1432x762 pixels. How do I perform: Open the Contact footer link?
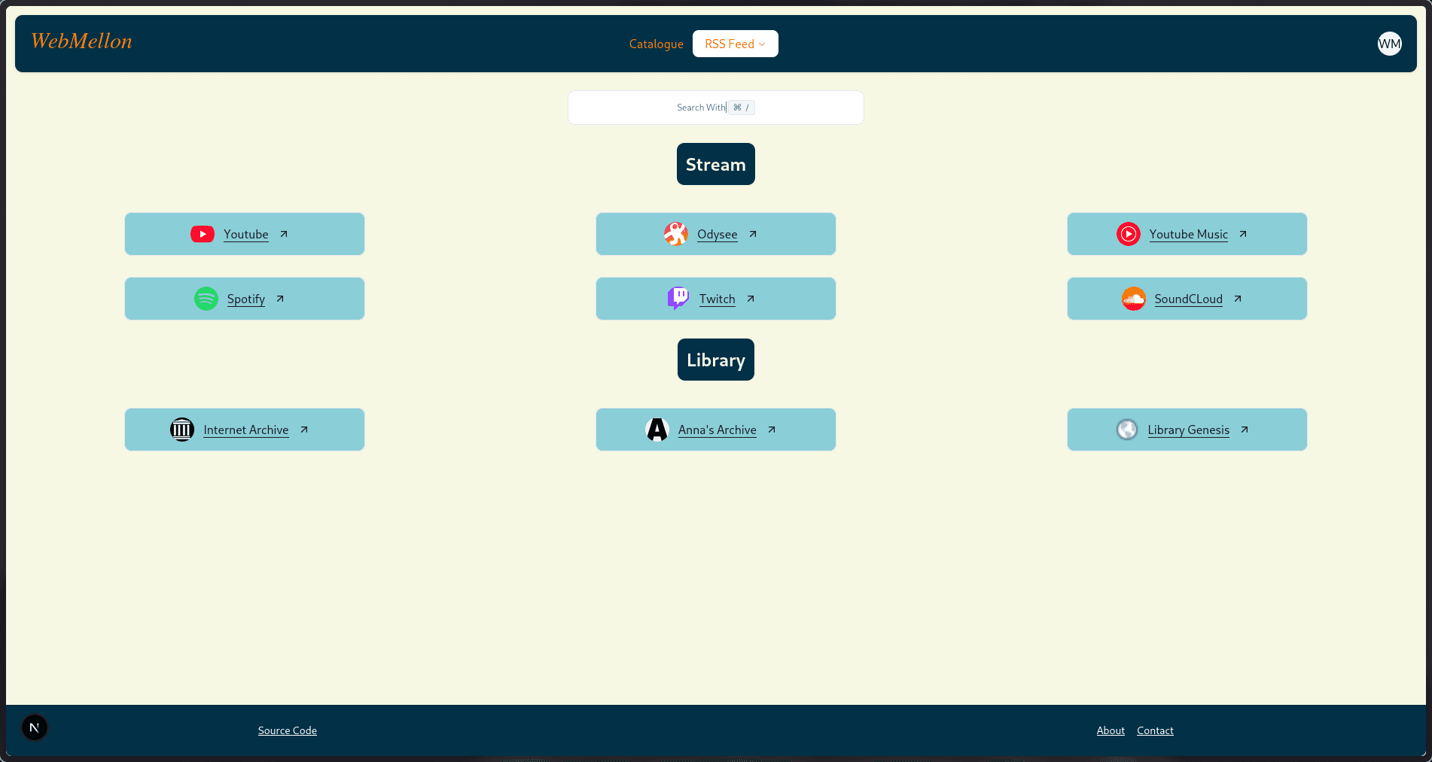pyautogui.click(x=1156, y=730)
